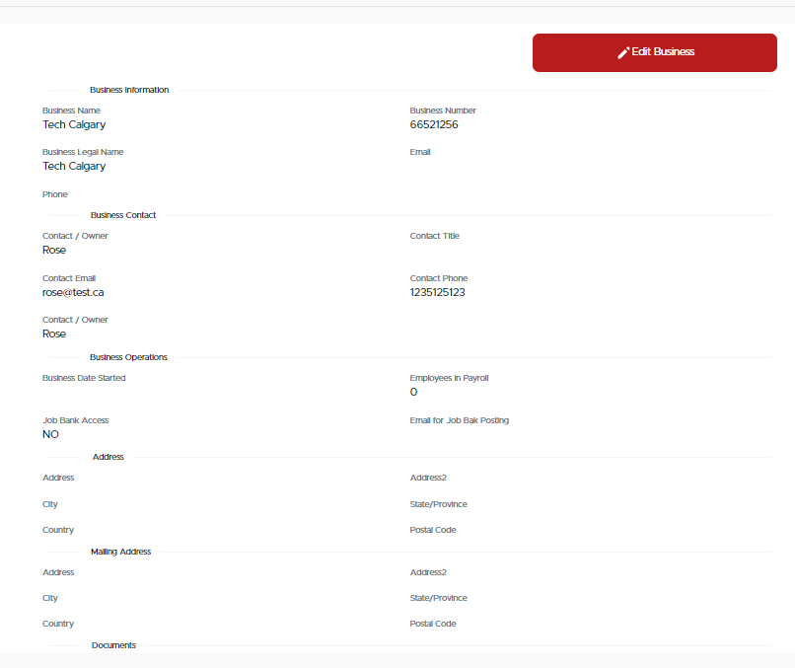Click the Email for Job Bak Posting label
795x668 pixels.
460,420
